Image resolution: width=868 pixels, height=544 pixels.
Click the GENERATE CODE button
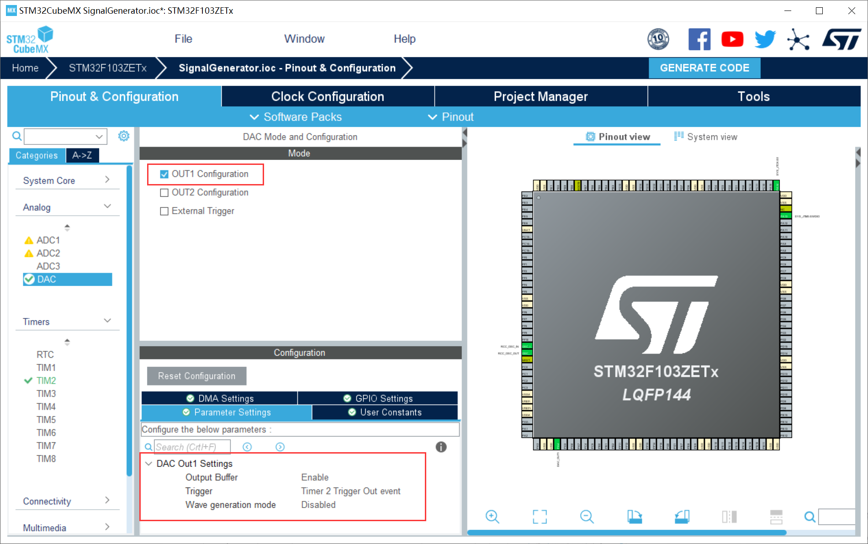(x=704, y=68)
